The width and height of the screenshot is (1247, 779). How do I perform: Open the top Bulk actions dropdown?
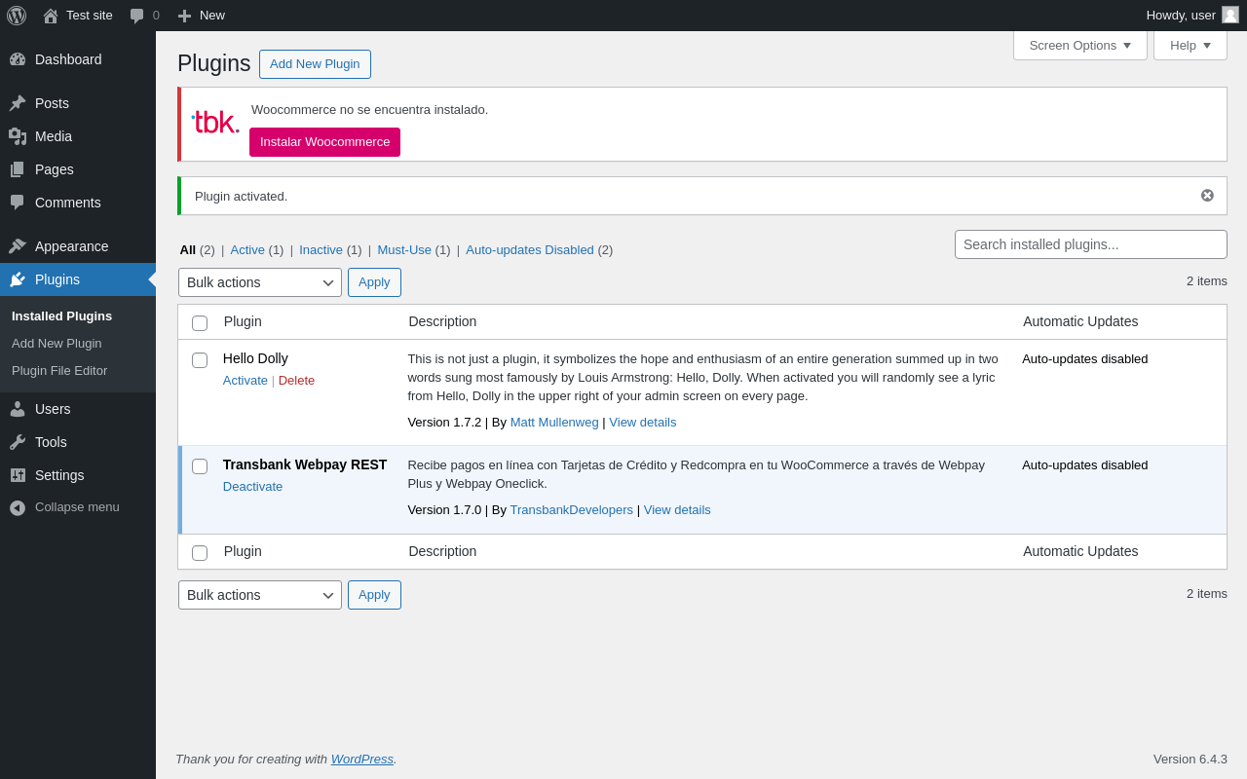(x=260, y=282)
